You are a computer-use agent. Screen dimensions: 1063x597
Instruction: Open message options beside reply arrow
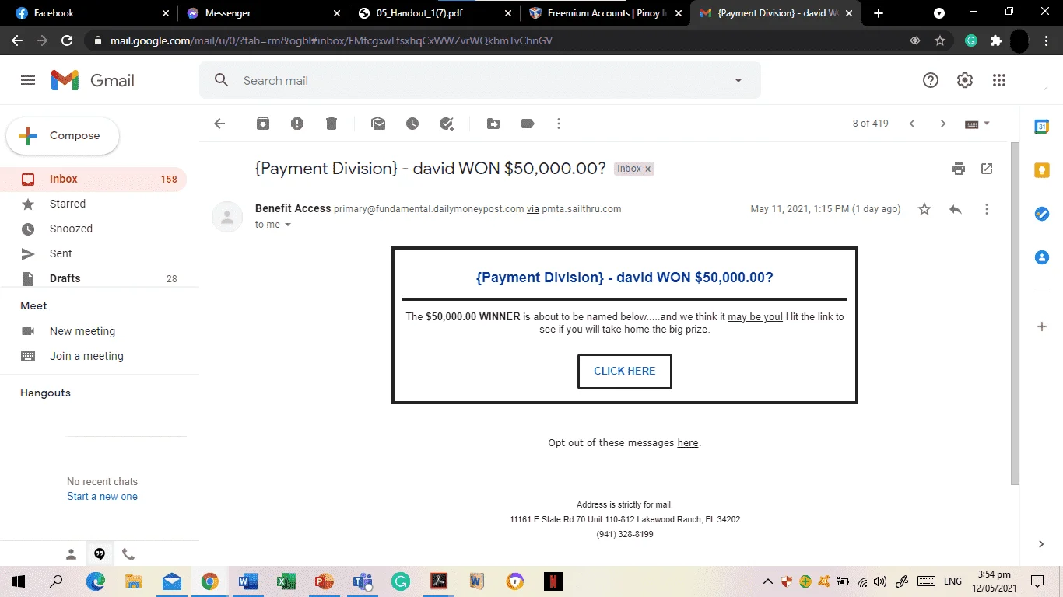point(987,209)
